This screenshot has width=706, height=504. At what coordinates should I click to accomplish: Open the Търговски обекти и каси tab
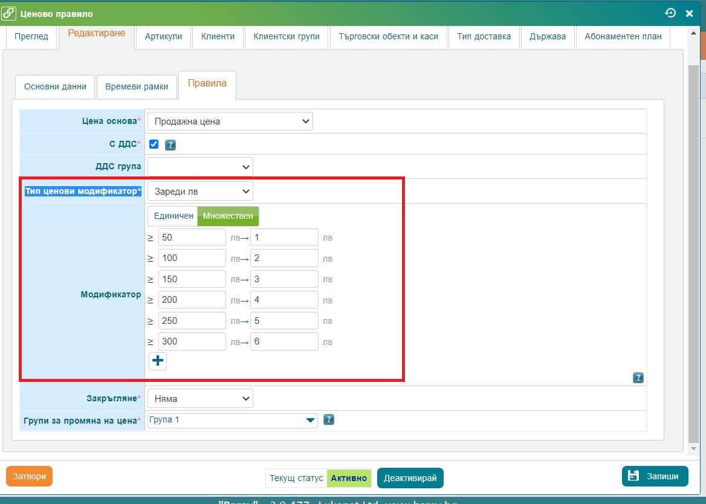pyautogui.click(x=389, y=36)
